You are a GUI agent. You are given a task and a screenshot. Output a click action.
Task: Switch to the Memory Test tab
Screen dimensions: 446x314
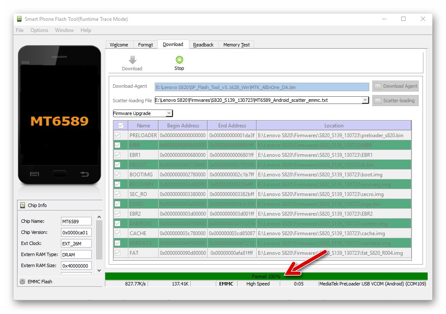(x=236, y=44)
